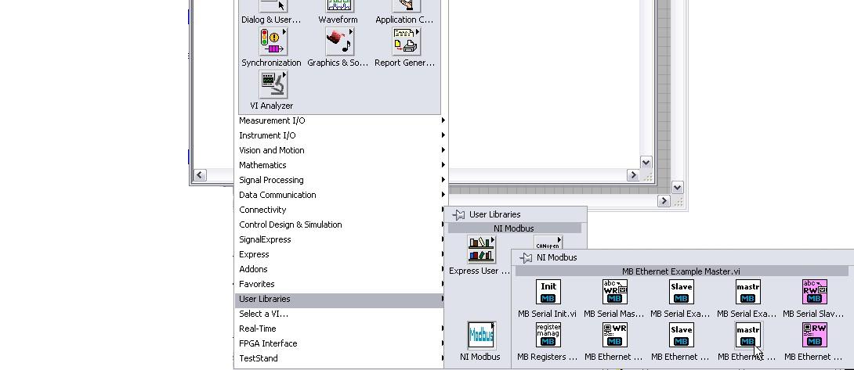
Task: Open the Graphics & Sound palette icon
Action: pyautogui.click(x=339, y=41)
